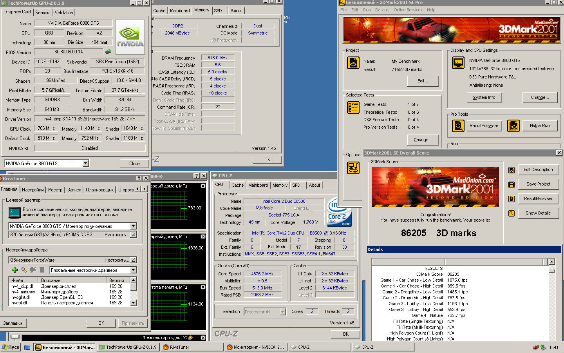Click the 3DMark Options icon
The height and width of the screenshot is (353, 564).
(x=353, y=168)
